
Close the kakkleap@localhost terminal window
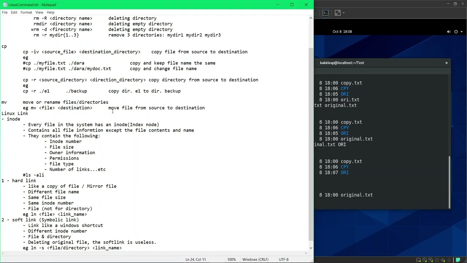(446, 63)
